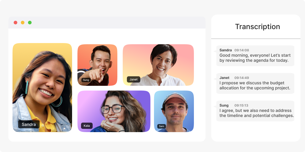Click speaker name Janet in transcript
Image resolution: width=305 pixels, height=152 pixels.
click(x=225, y=78)
